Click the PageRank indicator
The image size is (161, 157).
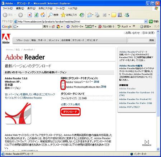[90, 27]
